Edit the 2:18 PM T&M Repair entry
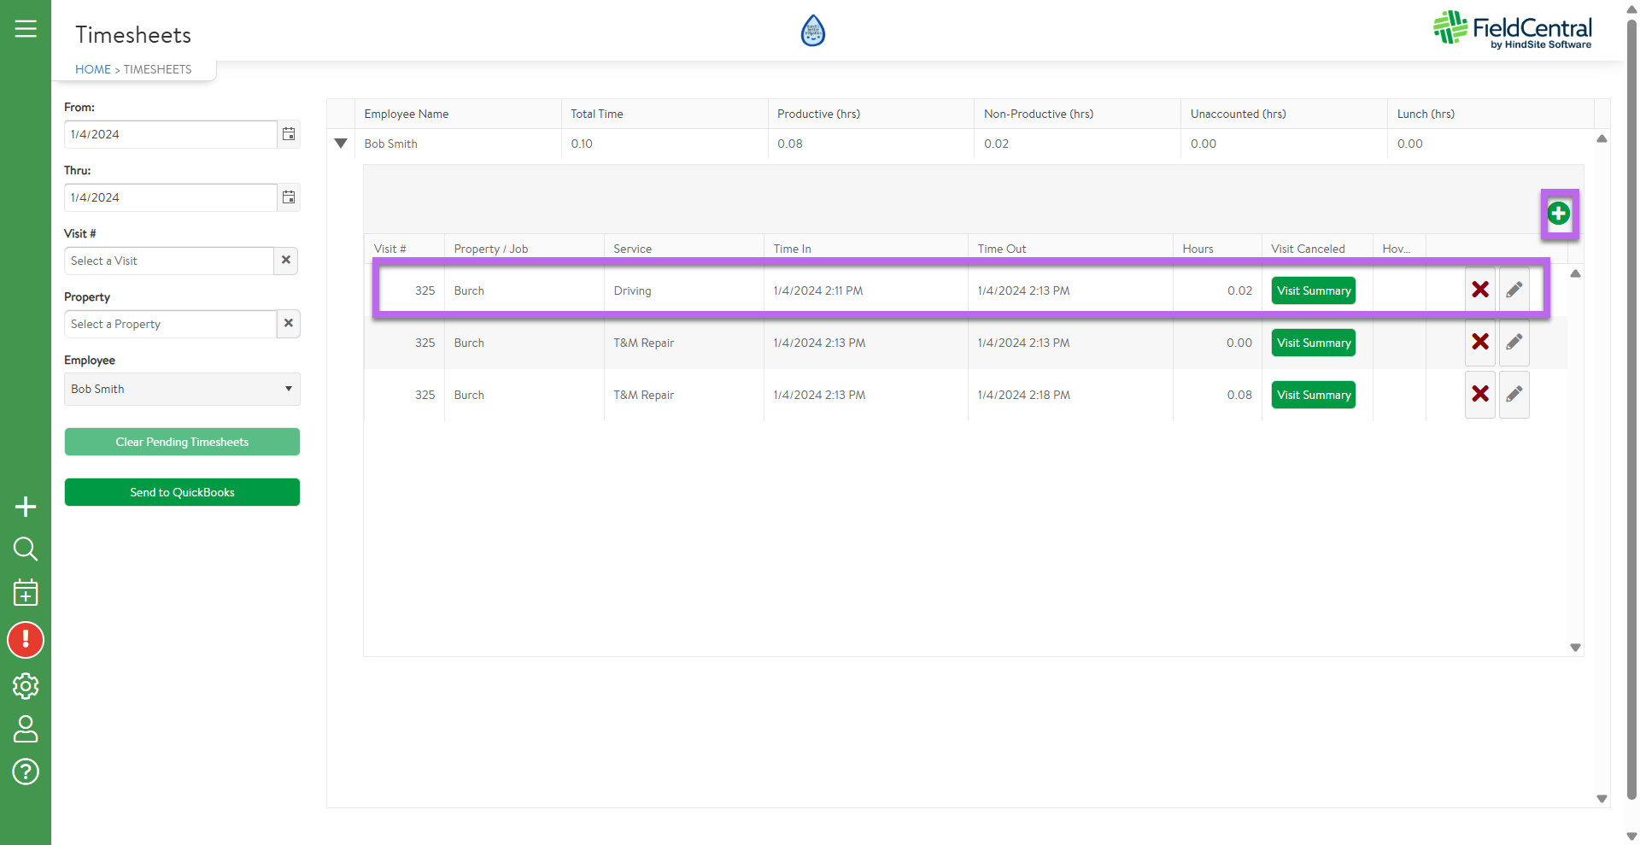Viewport: 1640px width, 845px height. click(x=1514, y=395)
